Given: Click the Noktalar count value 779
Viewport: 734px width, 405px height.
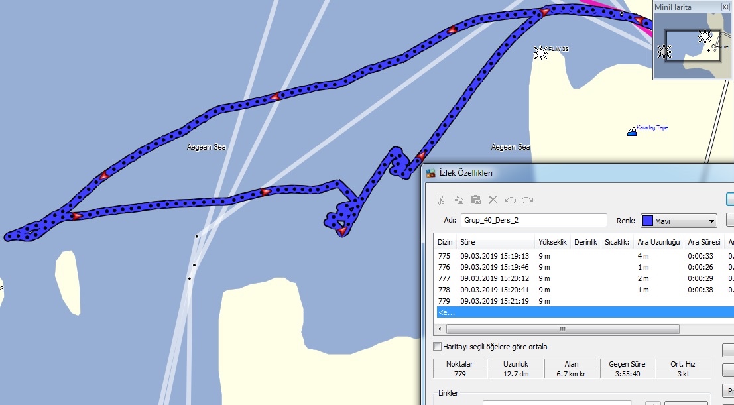Looking at the screenshot, I should tap(459, 374).
